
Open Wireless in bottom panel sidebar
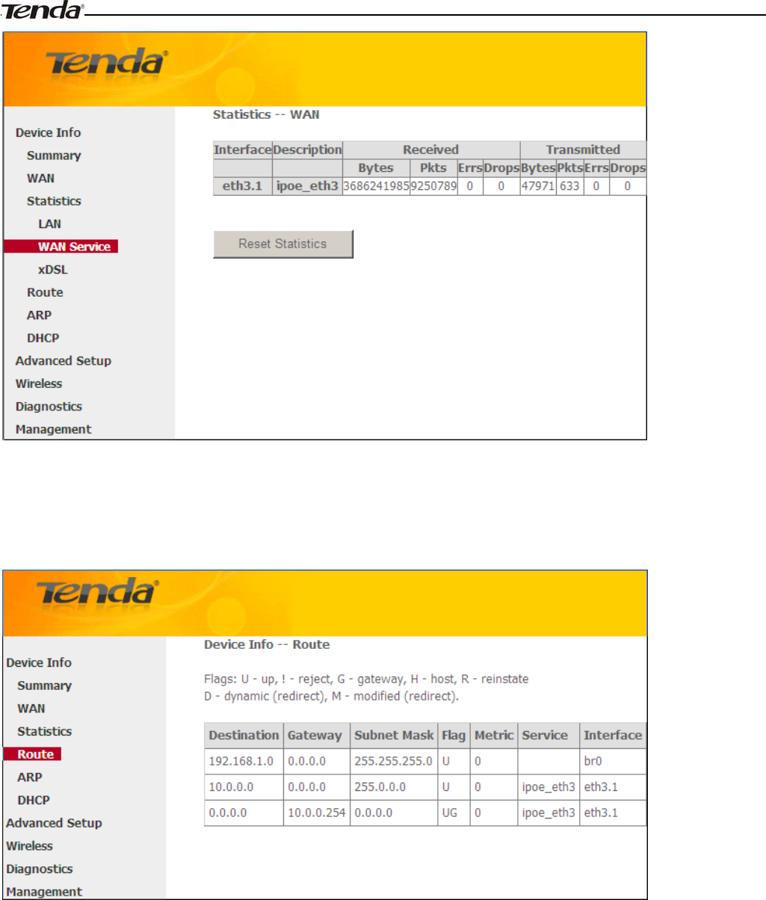pos(30,845)
